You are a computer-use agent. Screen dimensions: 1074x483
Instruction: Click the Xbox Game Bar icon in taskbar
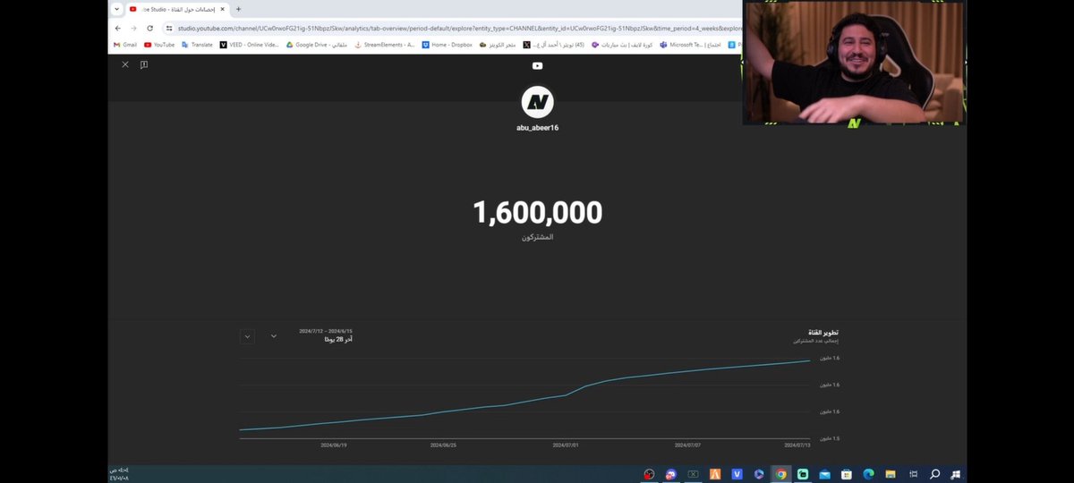pos(693,474)
